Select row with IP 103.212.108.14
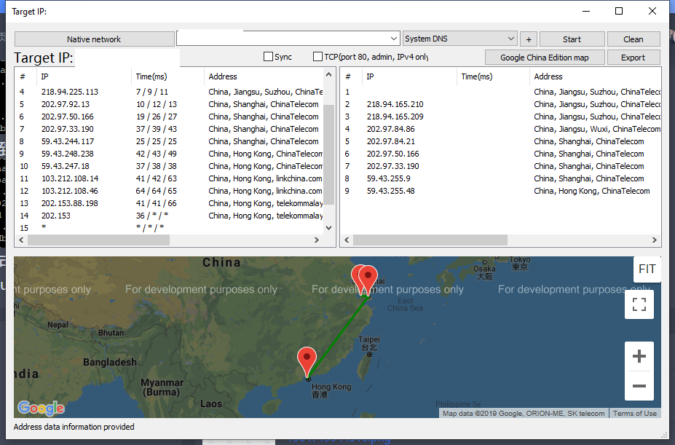Image resolution: width=675 pixels, height=445 pixels. tap(170, 178)
